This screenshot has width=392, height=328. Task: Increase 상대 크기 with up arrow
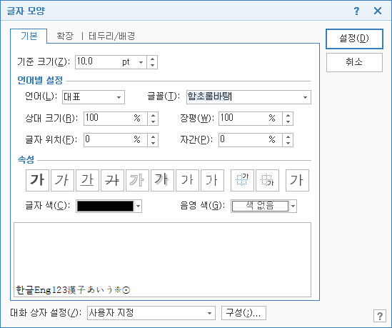(153, 115)
